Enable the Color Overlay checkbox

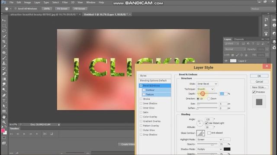pos(141,117)
